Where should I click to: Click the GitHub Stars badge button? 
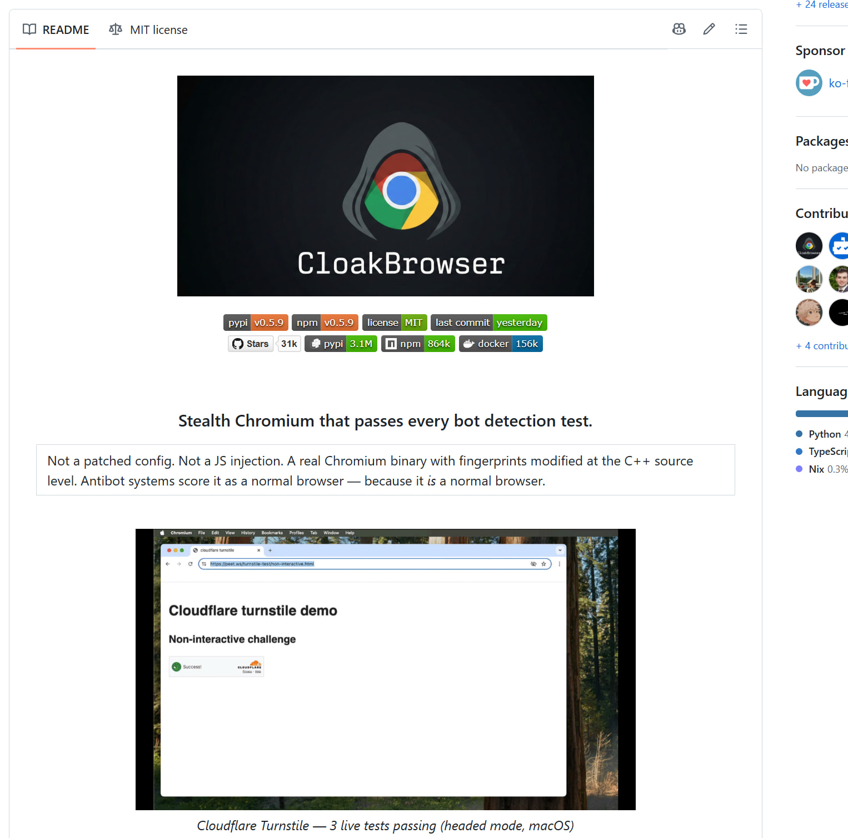[x=251, y=344]
